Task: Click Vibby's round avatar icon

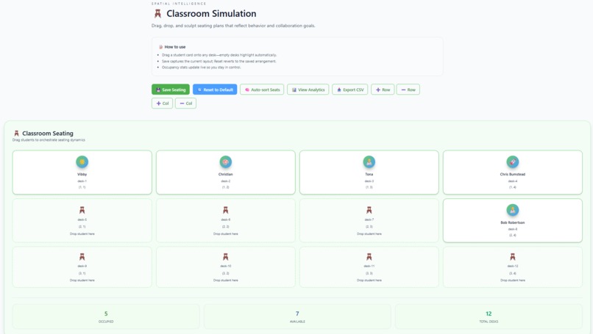Action: coord(82,162)
